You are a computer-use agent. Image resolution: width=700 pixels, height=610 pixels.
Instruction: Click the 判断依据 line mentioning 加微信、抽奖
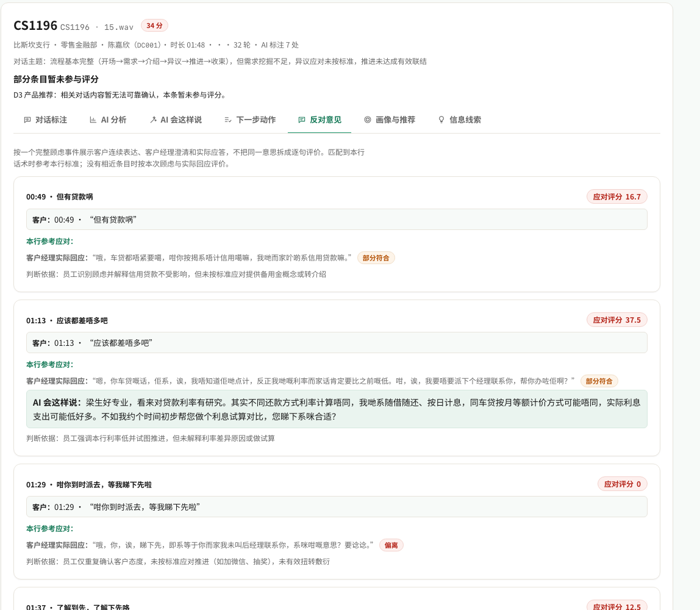coord(177,562)
